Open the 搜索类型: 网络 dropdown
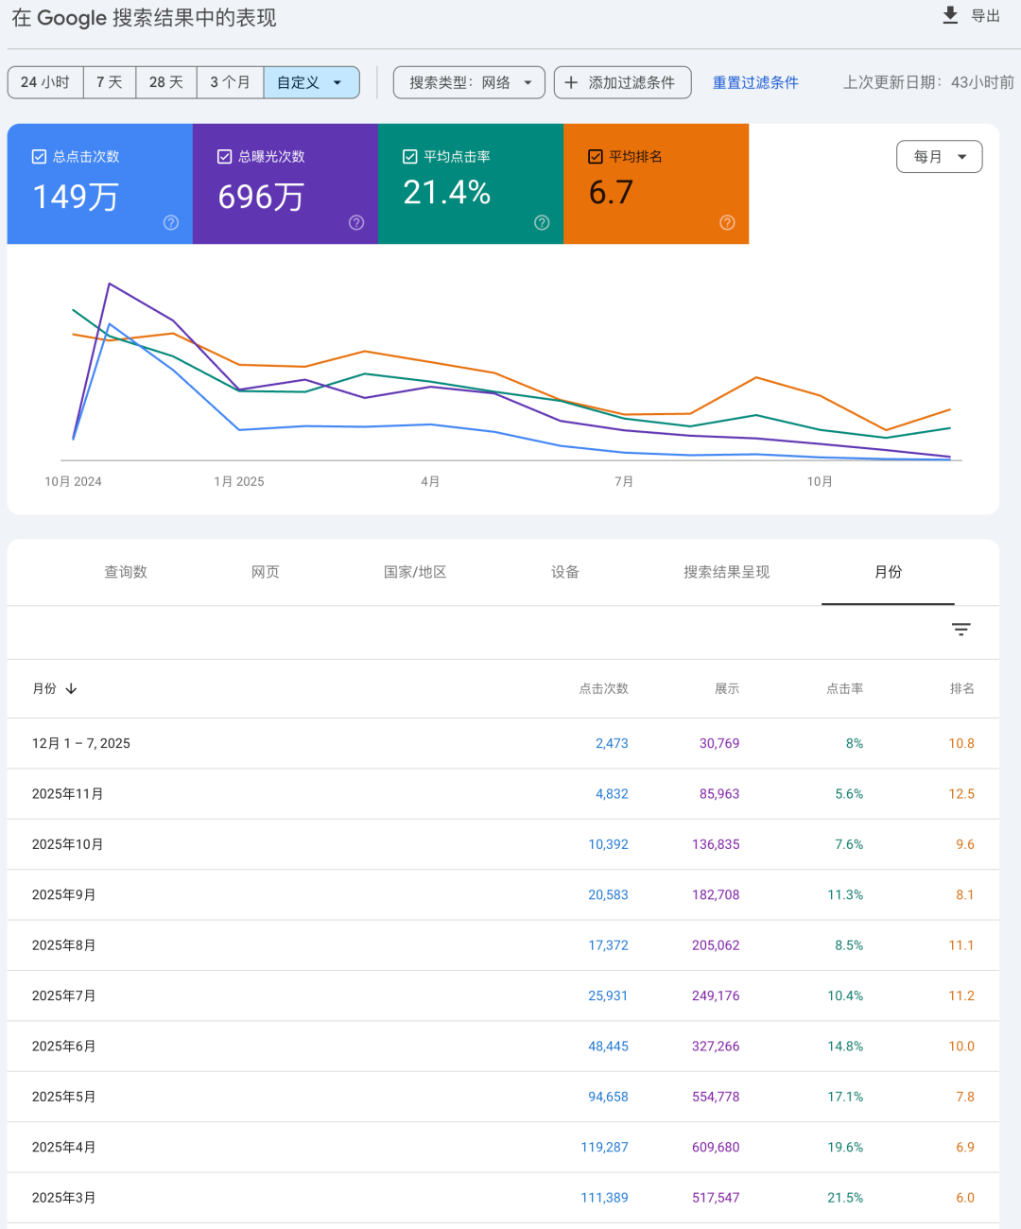The width and height of the screenshot is (1021, 1229). coord(469,82)
